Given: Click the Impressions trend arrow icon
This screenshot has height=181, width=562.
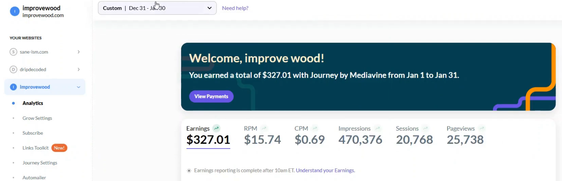Looking at the screenshot, I should pos(378,128).
